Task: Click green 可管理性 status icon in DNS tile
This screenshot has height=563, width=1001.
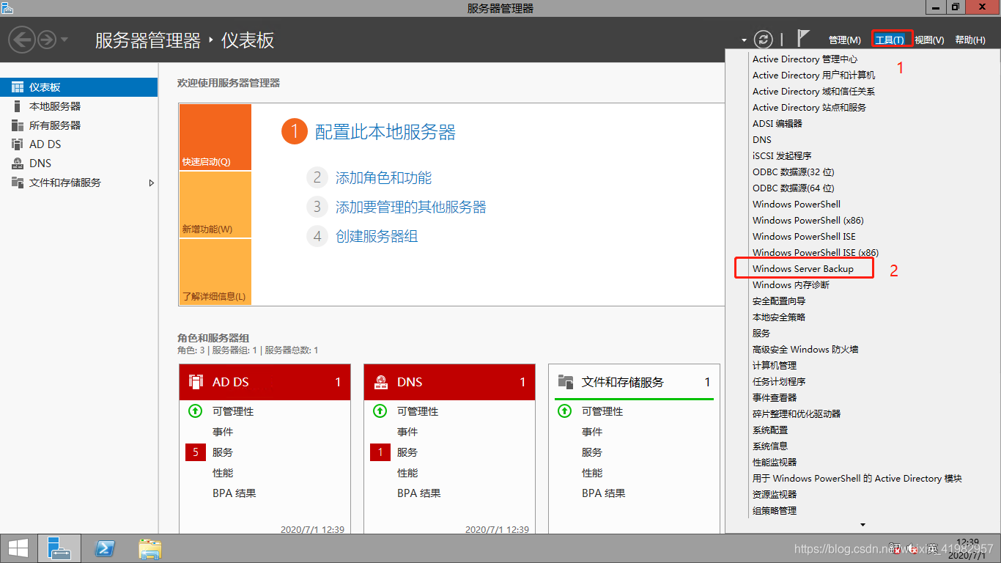Action: [x=380, y=411]
